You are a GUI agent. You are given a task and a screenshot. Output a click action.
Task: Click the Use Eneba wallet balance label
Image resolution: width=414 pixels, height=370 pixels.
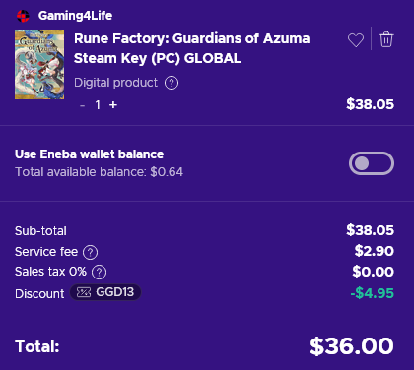[x=89, y=154]
